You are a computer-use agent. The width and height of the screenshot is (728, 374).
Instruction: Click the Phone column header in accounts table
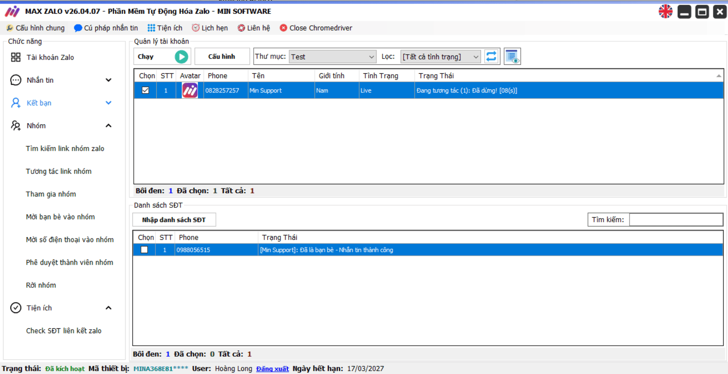click(x=226, y=76)
